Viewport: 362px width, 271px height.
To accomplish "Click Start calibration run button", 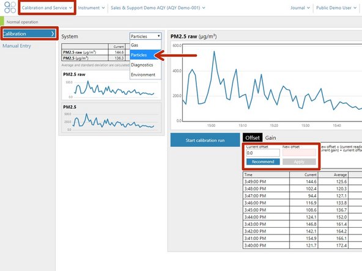I will point(205,140).
